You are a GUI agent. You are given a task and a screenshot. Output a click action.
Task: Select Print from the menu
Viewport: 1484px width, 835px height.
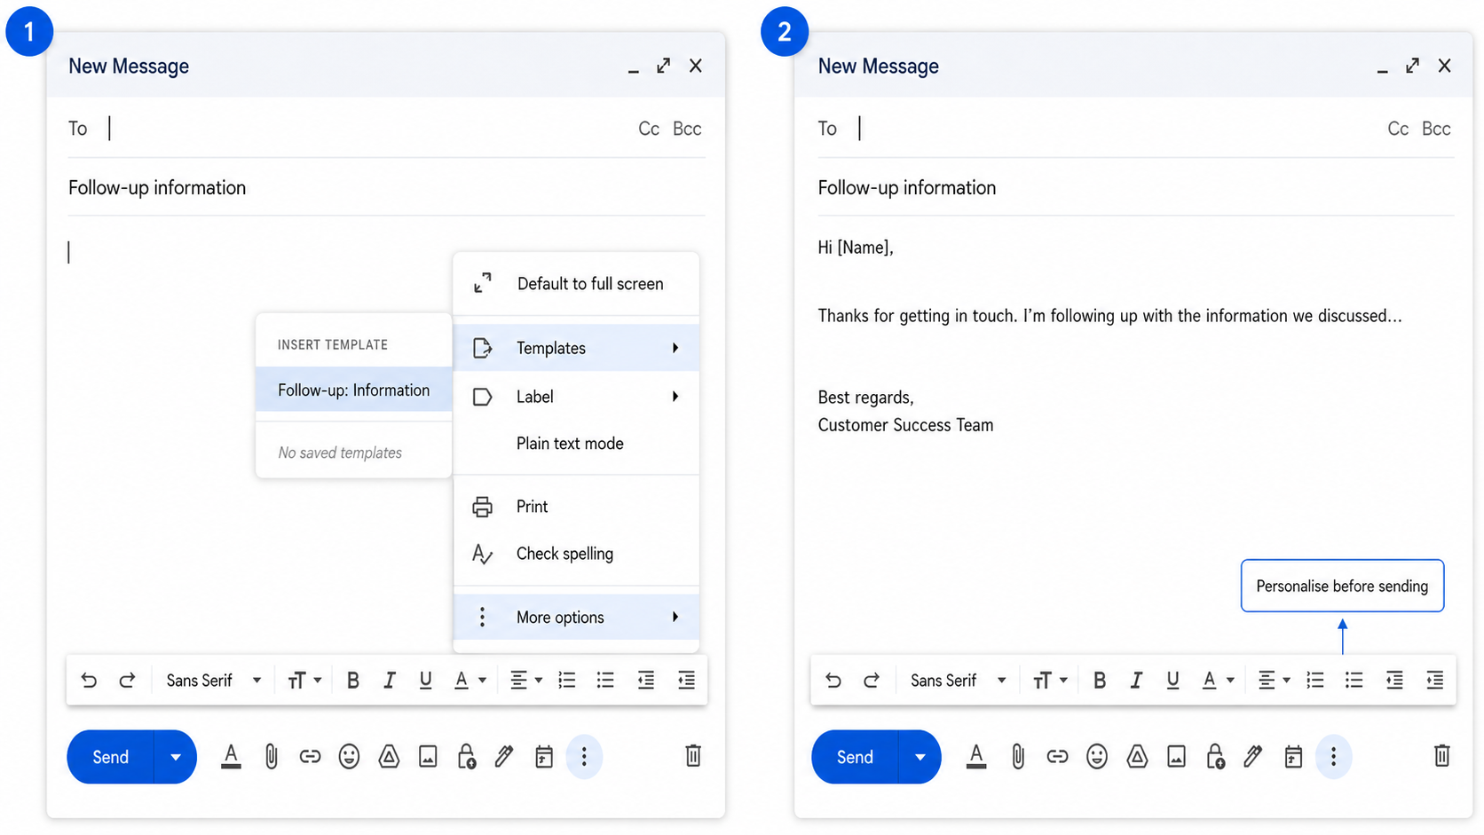576,507
